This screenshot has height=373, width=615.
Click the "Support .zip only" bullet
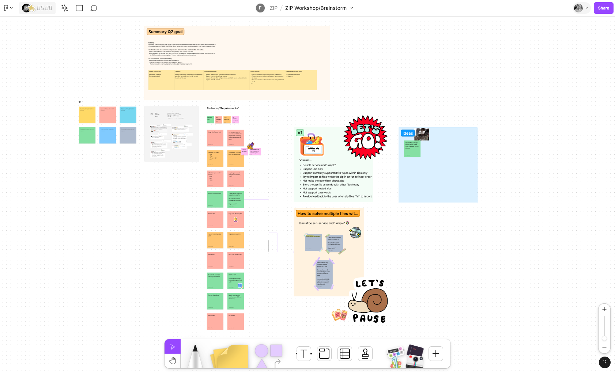click(x=313, y=169)
